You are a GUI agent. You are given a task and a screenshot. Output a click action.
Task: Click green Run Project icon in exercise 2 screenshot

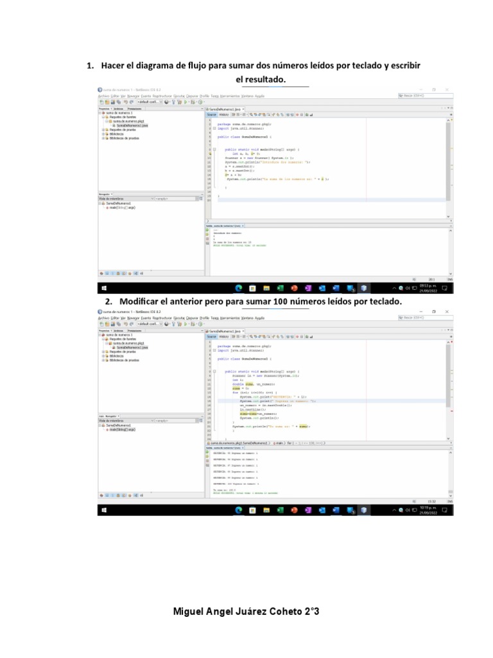pos(186,324)
